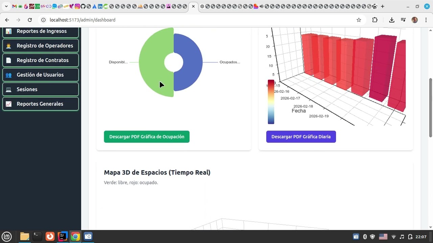Screen dimensions: 433x243
Task: Click Descargar PDF Gráfica Diaria button
Action: pyautogui.click(x=301, y=137)
